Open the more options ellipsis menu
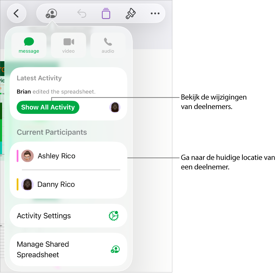 (x=155, y=13)
